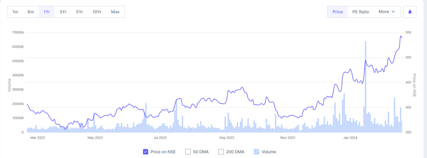Click the Sep 2023 x-axis label
Screen dimensions: 427x158
tap(226, 138)
